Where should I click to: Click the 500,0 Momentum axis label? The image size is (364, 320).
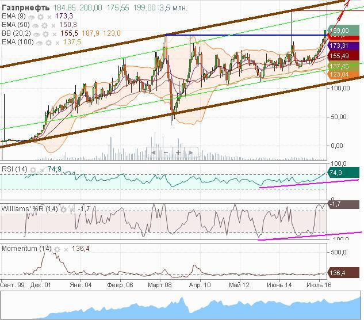[x=340, y=252]
